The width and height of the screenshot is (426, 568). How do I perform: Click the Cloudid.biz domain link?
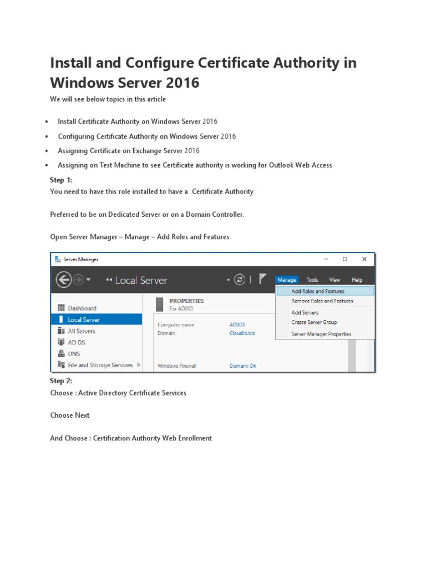click(x=242, y=333)
